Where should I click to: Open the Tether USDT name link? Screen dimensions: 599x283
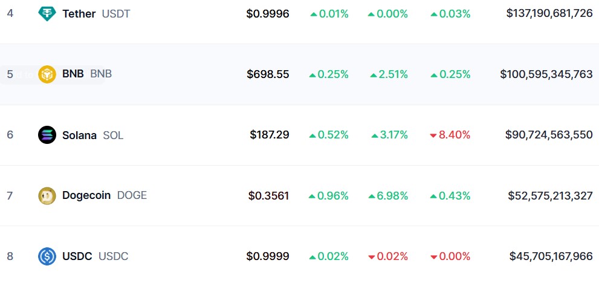pos(79,13)
